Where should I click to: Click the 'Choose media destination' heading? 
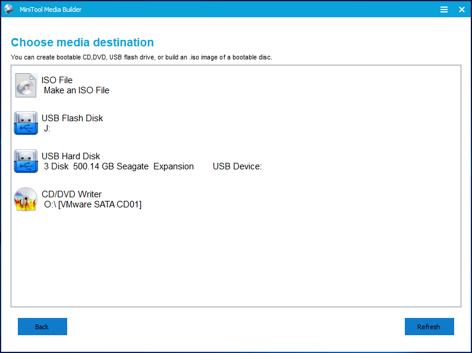point(82,42)
